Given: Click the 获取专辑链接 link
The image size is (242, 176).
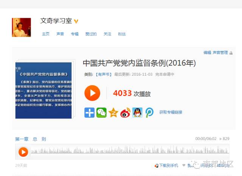Looking at the screenshot, I should click(x=171, y=112).
